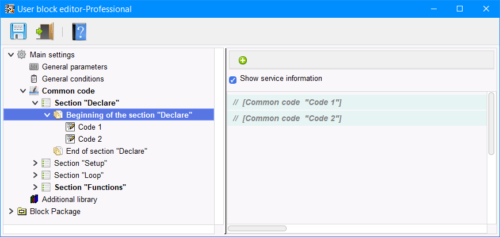Select End of section "Declare" item
The height and width of the screenshot is (237, 500).
pos(106,151)
